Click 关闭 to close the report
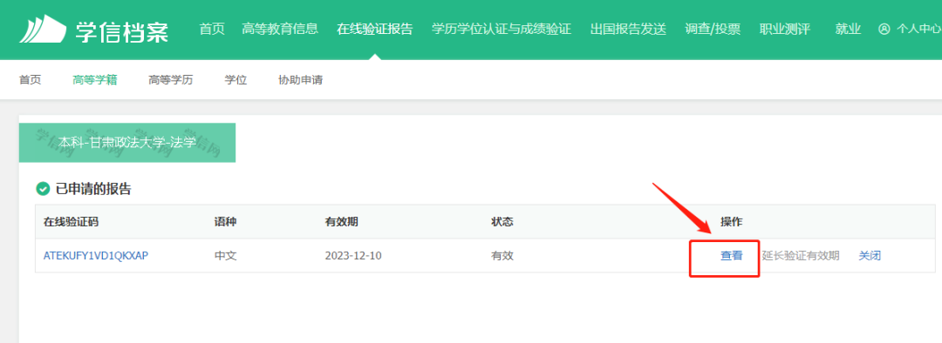 click(870, 255)
